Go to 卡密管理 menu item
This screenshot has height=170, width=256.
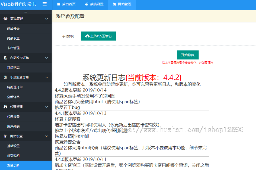[26, 48]
